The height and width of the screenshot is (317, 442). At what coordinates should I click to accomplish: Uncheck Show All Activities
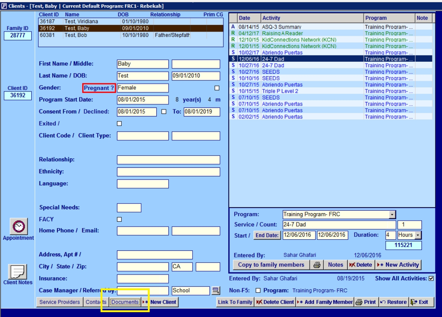[431, 278]
